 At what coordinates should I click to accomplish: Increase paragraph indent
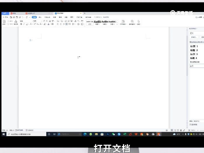click(x=68, y=21)
